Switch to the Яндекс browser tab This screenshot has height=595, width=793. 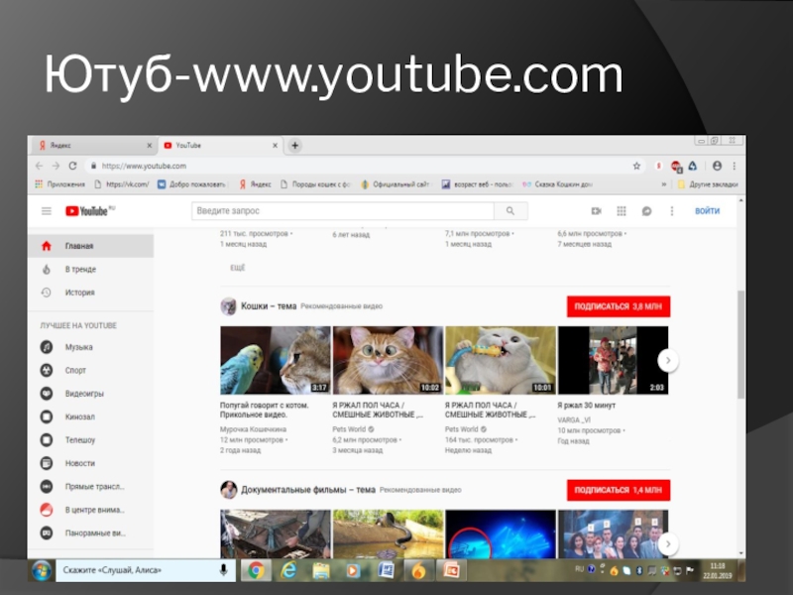pos(89,146)
